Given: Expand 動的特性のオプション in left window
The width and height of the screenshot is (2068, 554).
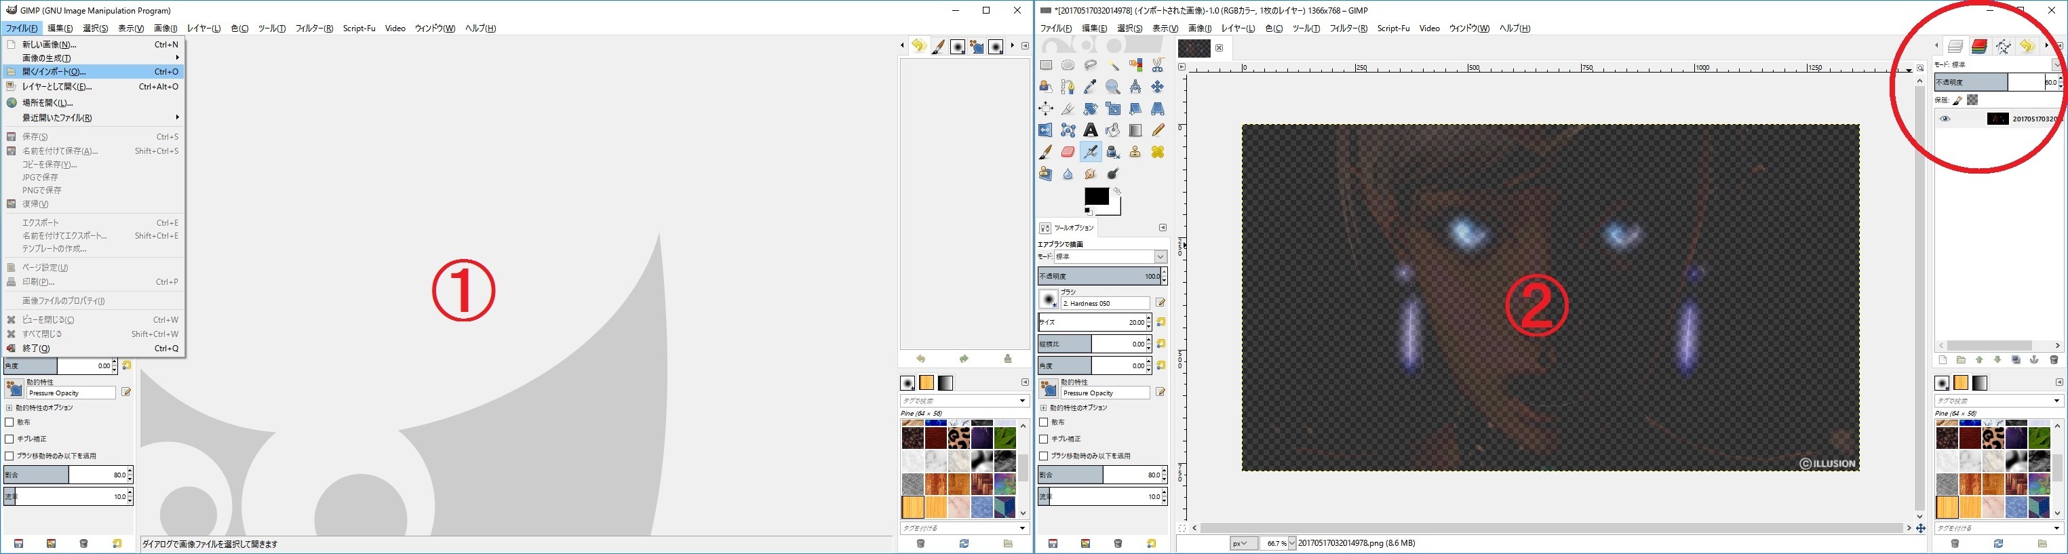Looking at the screenshot, I should [9, 408].
